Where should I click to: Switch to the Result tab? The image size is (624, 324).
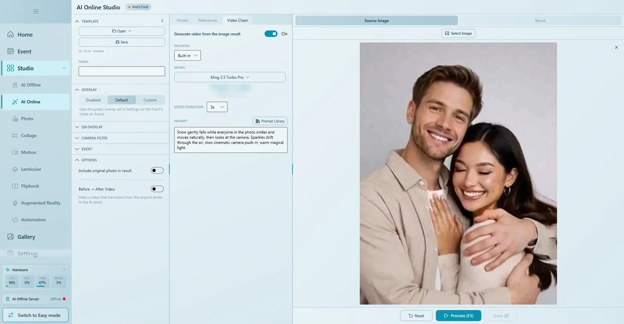point(540,21)
